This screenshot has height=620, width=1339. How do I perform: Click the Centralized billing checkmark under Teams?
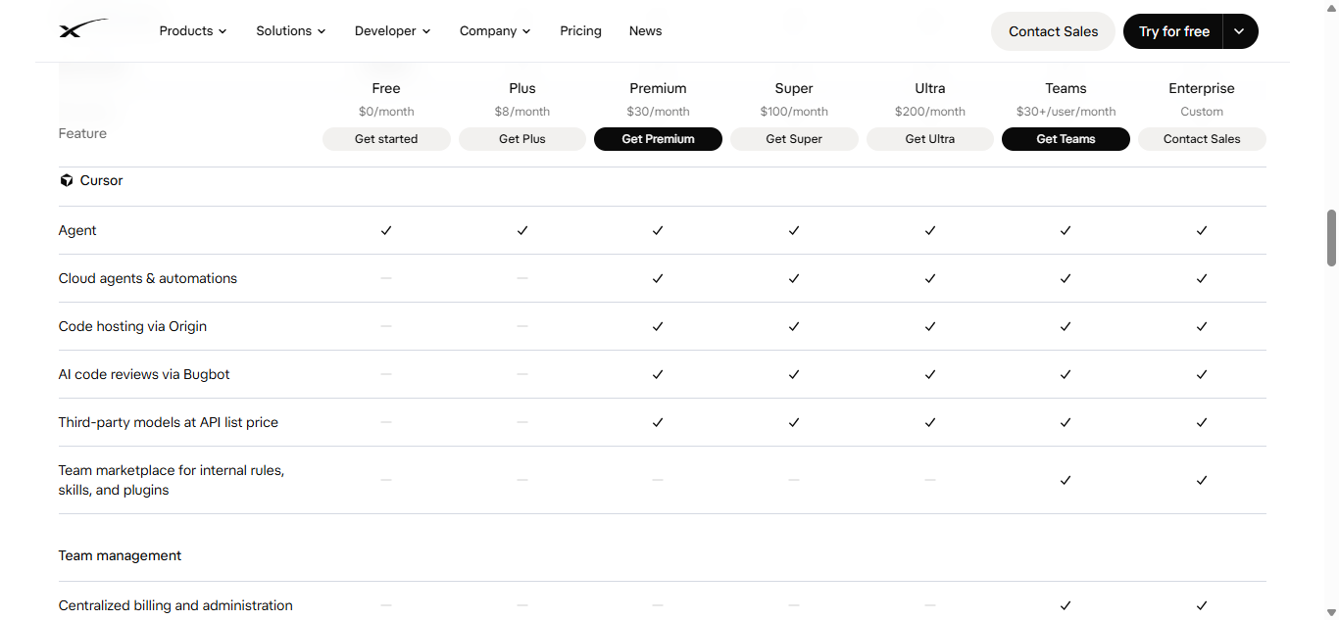pyautogui.click(x=1066, y=605)
